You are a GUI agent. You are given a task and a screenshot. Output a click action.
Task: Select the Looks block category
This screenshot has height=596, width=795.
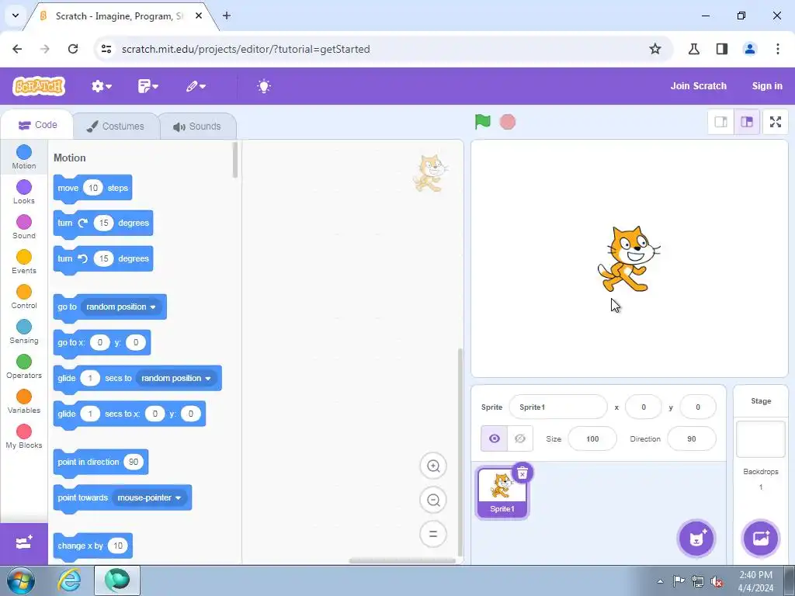click(24, 192)
